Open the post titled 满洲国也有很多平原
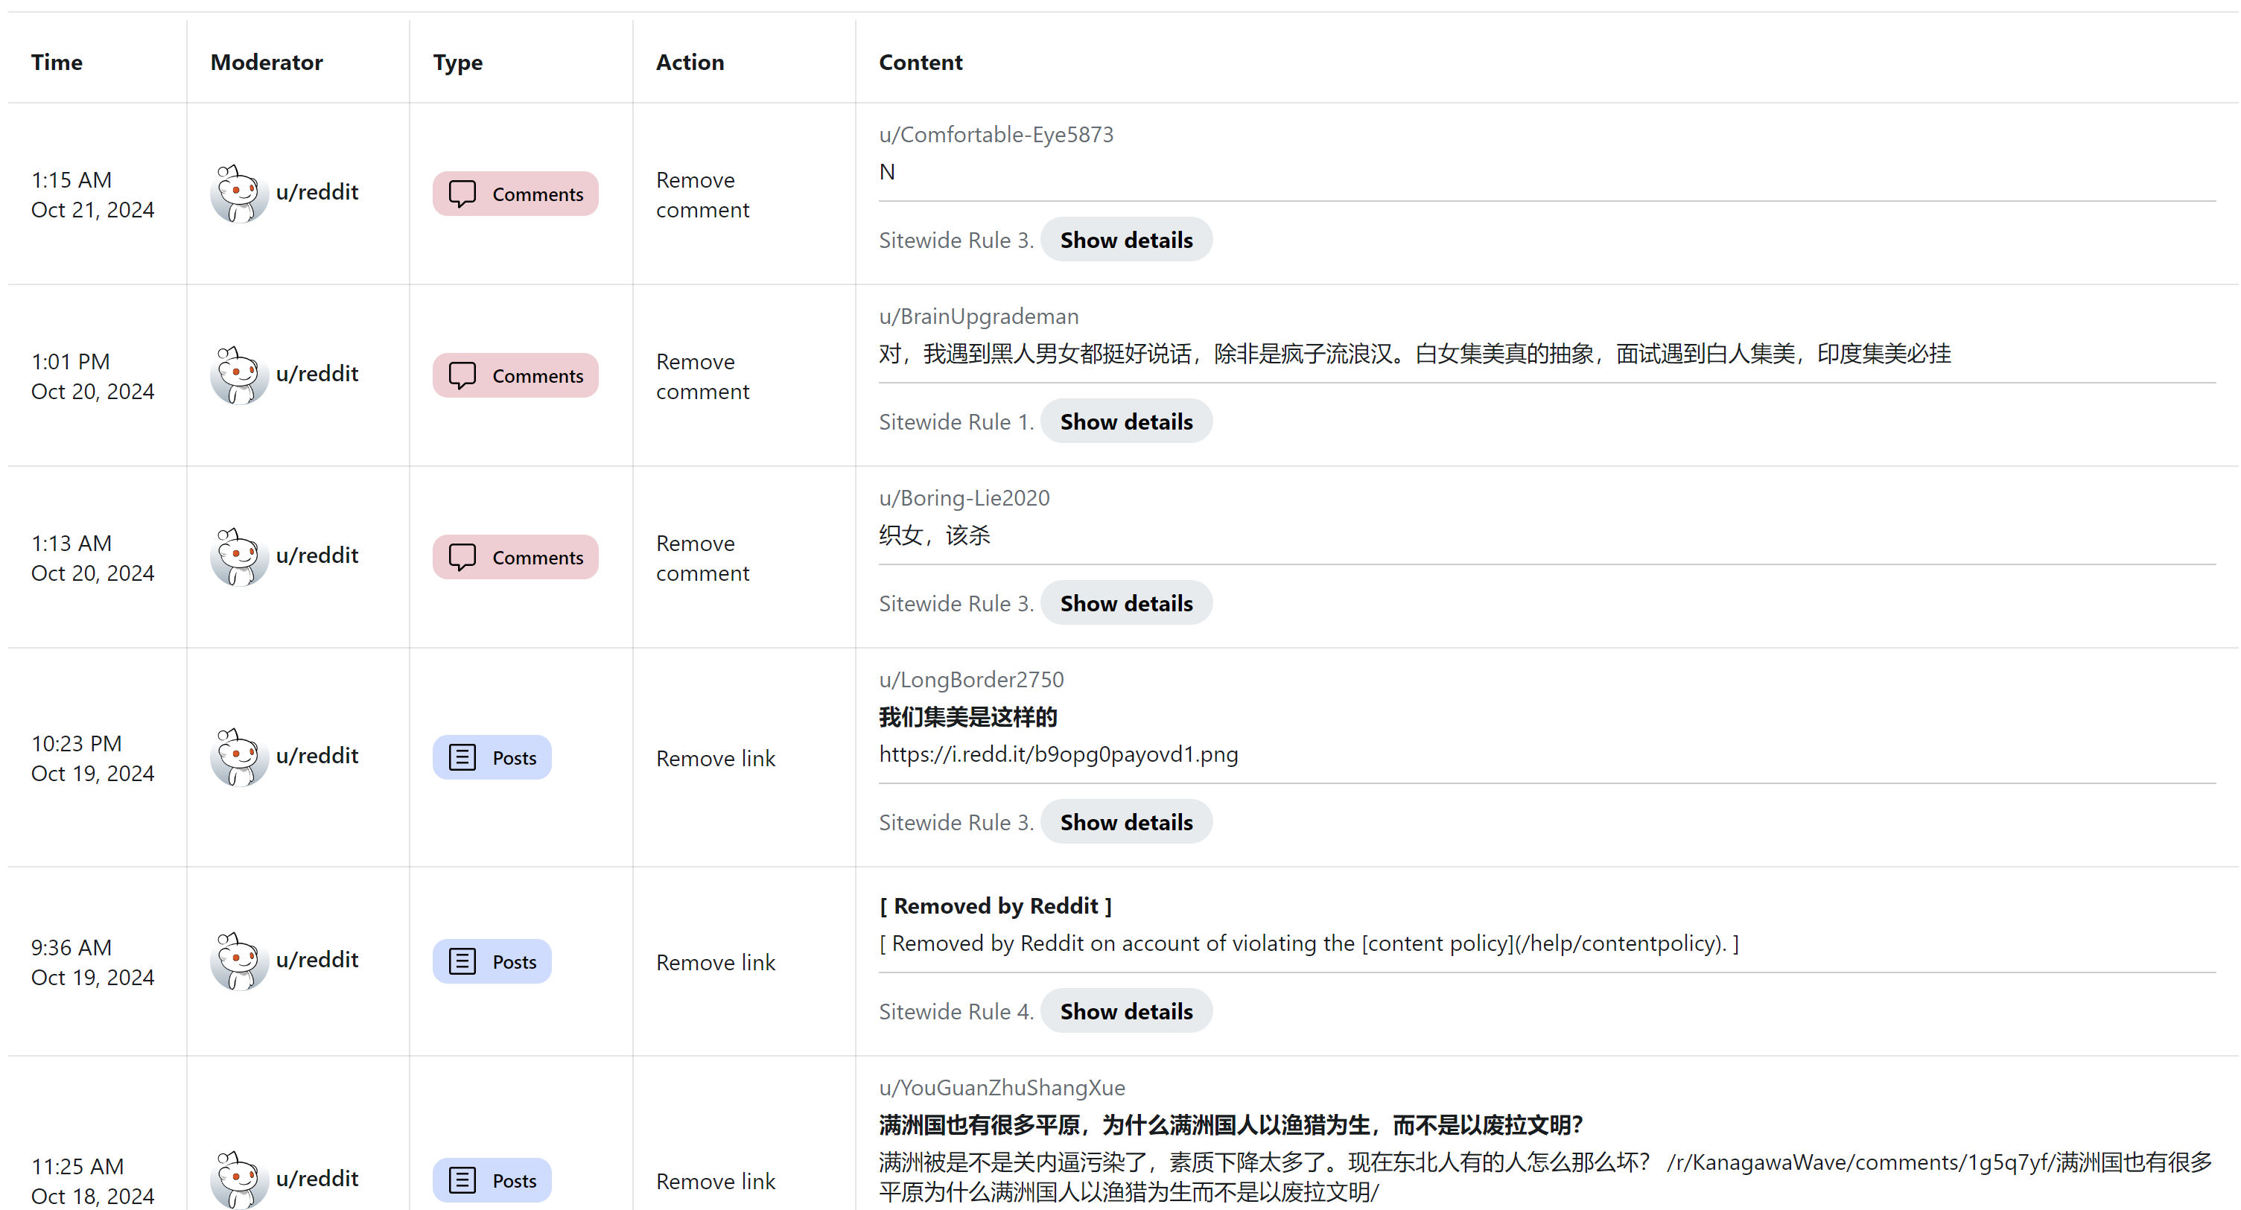 pyautogui.click(x=1231, y=1126)
